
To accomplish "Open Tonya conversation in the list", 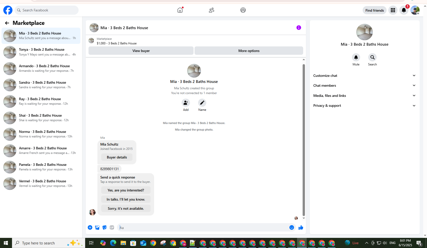I will [41, 52].
